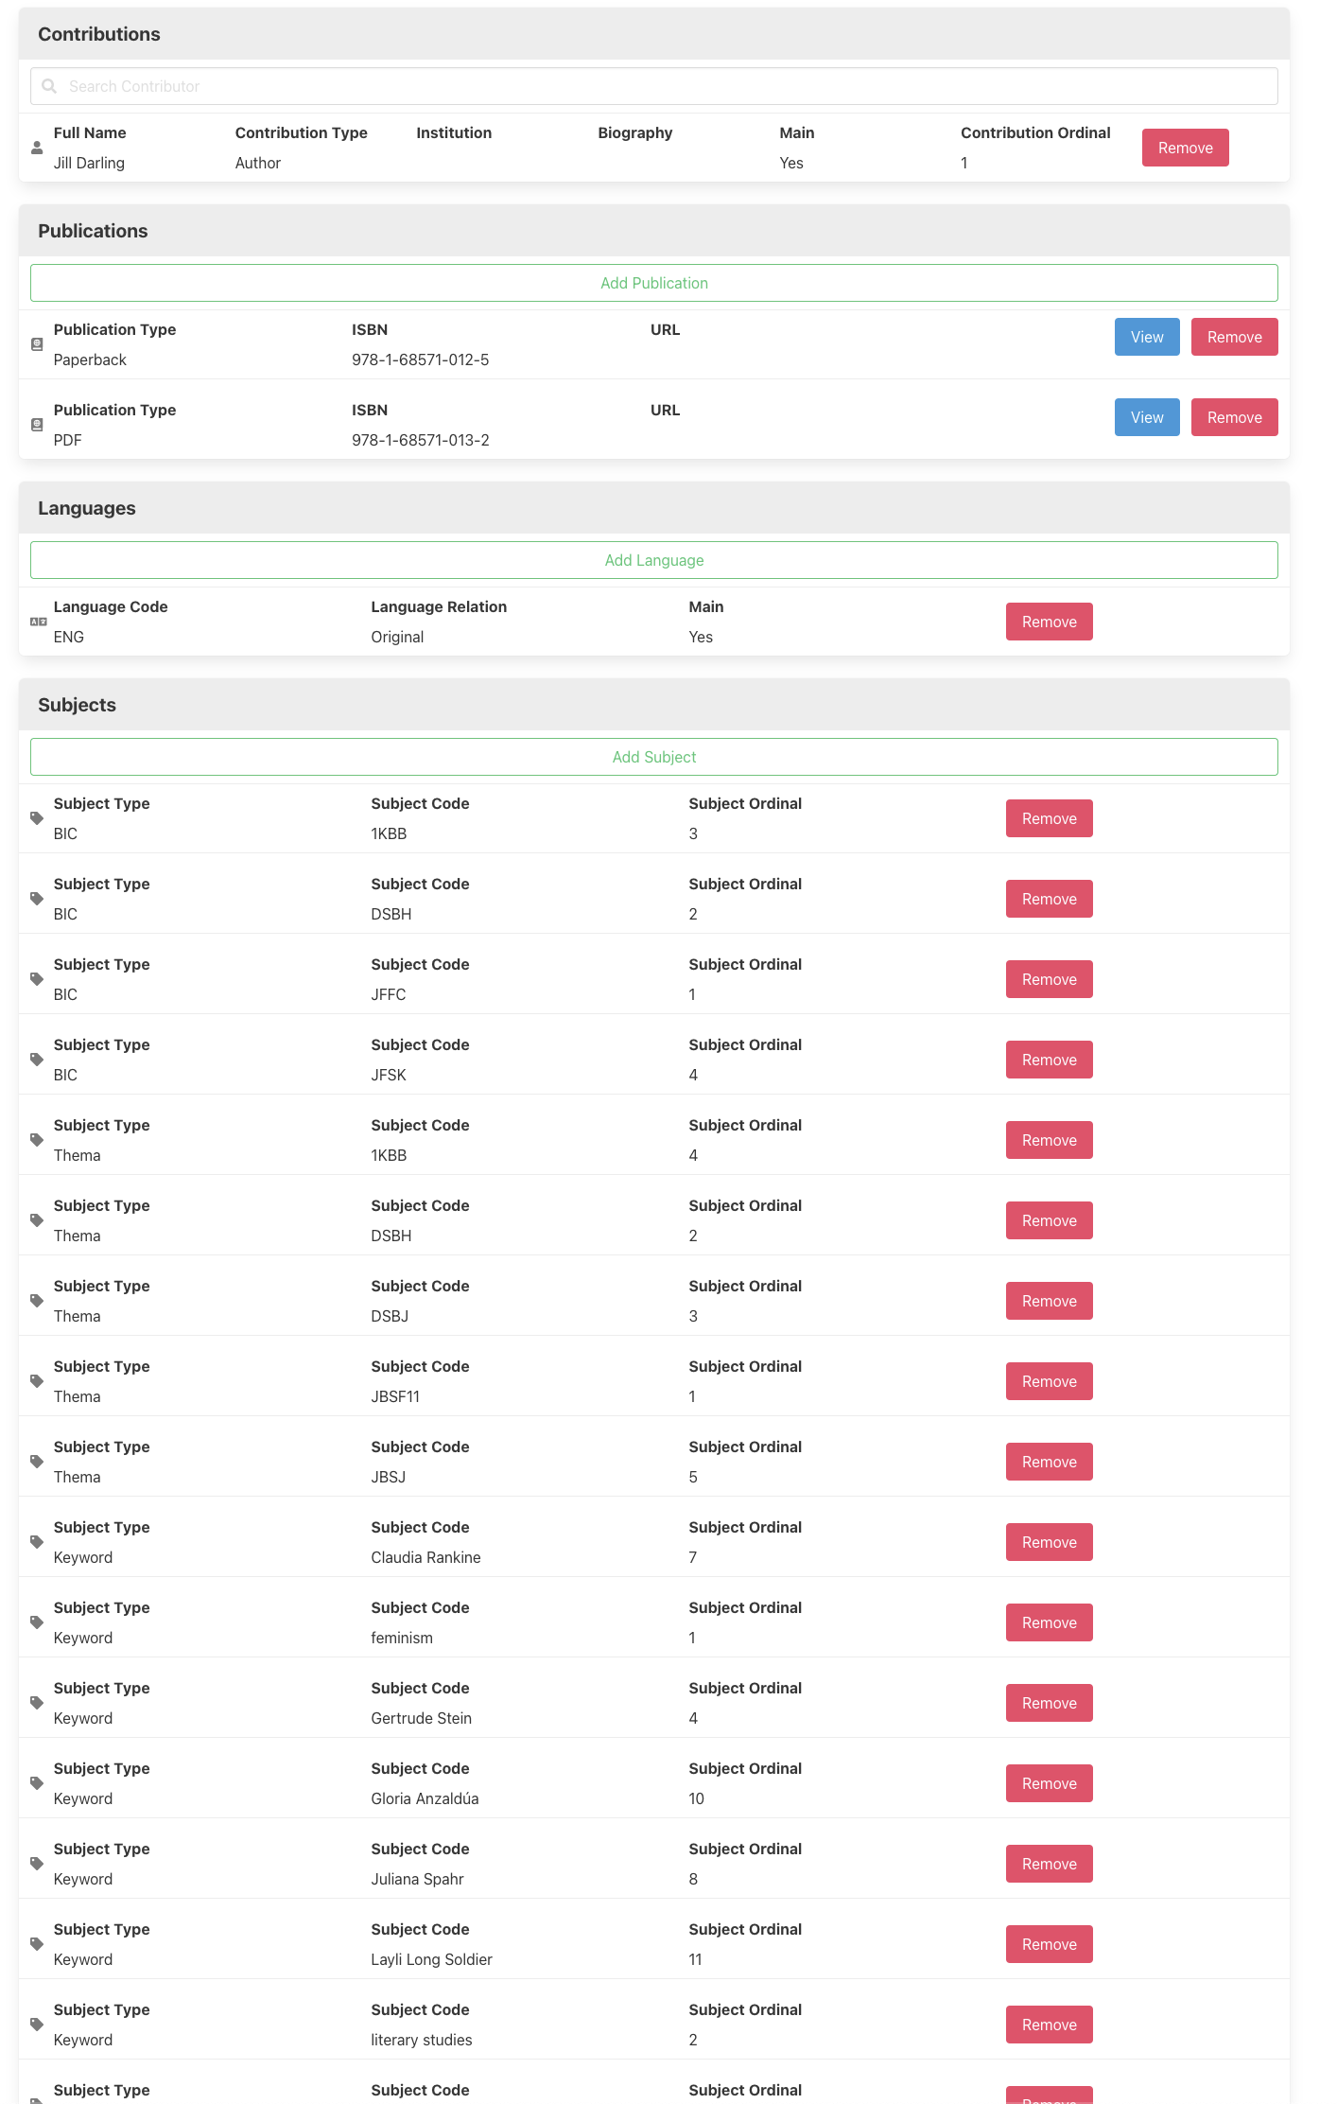Image resolution: width=1337 pixels, height=2104 pixels.
Task: Click the book icon next to PDF publication
Action: 37,425
